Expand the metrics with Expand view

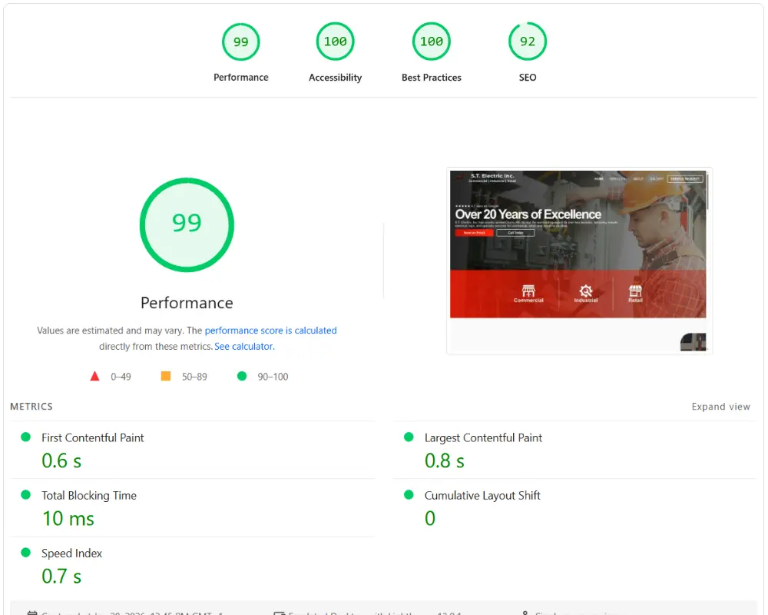[x=720, y=406]
